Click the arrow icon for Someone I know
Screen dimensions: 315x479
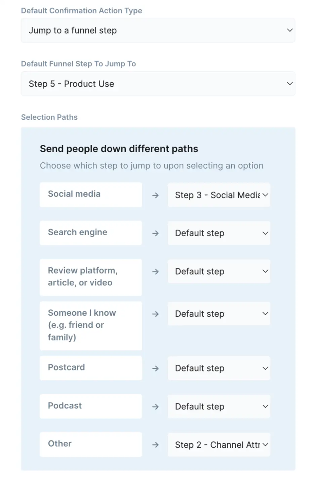coord(155,314)
